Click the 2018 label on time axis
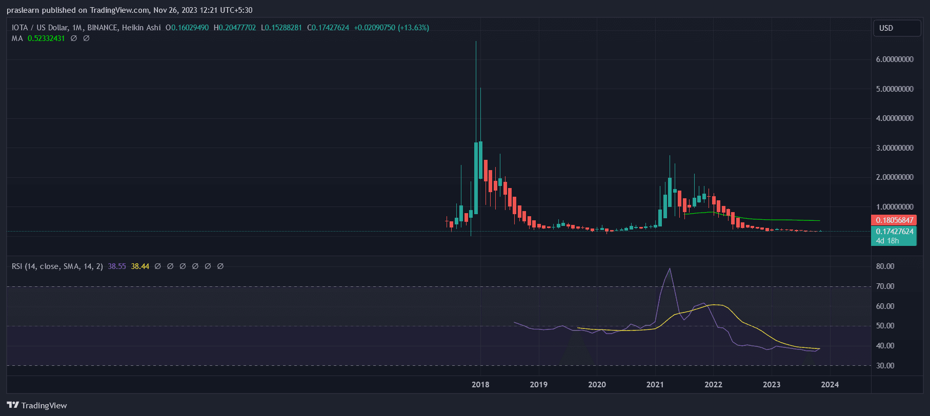Image resolution: width=930 pixels, height=416 pixels. point(480,385)
